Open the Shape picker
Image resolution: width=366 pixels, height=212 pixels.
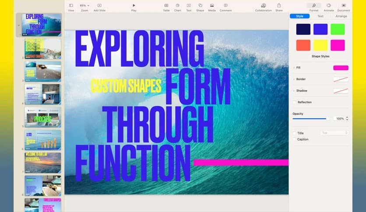pyautogui.click(x=200, y=5)
